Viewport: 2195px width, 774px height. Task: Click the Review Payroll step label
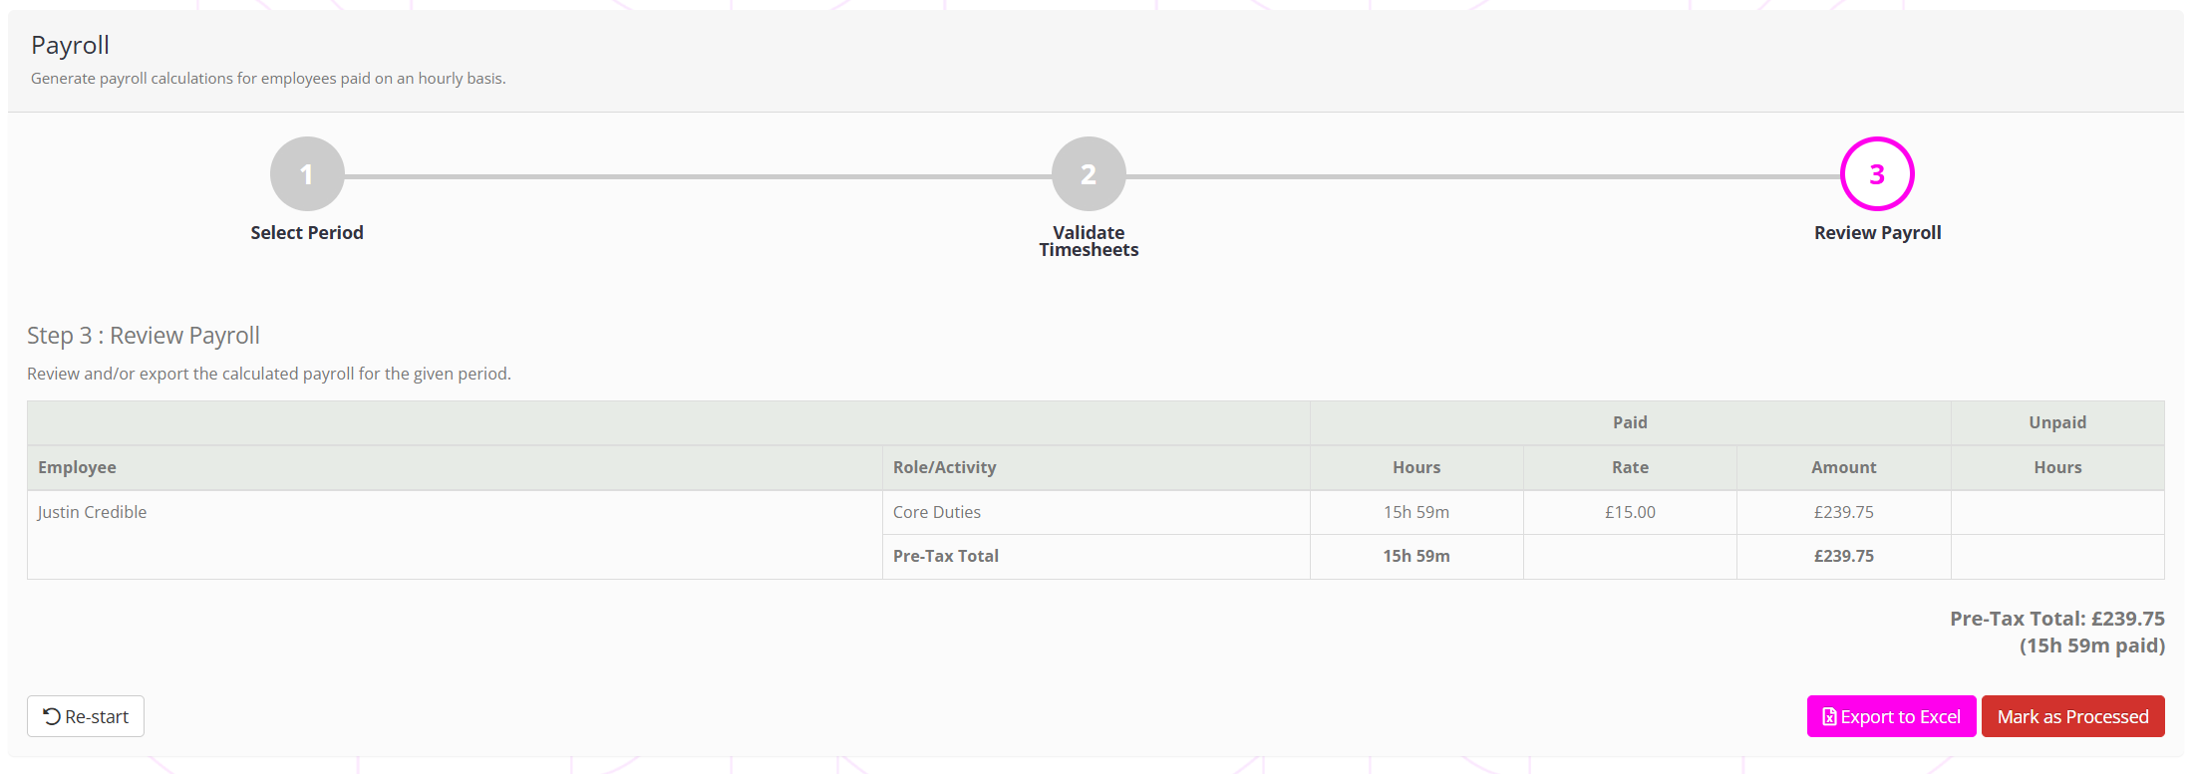(1877, 233)
